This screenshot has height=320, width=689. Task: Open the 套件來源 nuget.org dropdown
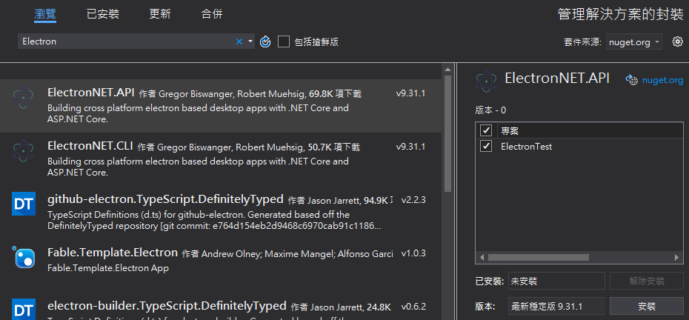pos(634,41)
